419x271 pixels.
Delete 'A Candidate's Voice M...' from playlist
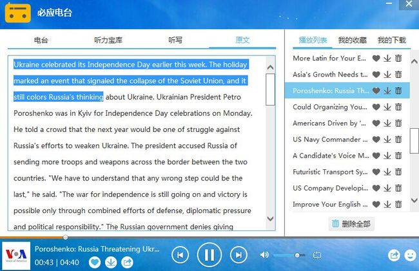[x=398, y=156]
